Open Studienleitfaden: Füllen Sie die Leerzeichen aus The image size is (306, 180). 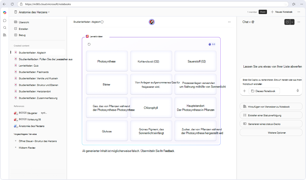43,59
